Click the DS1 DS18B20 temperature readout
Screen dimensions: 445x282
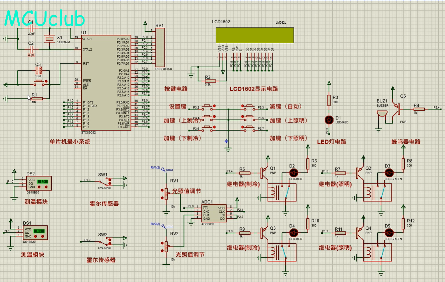point(39,231)
